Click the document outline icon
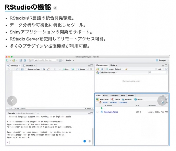 [x=91, y=69]
